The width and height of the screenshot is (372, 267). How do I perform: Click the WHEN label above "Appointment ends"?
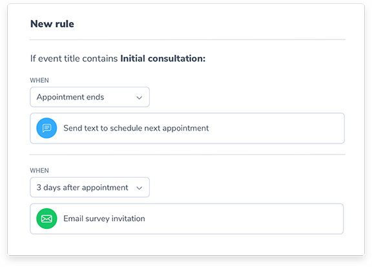[39, 80]
